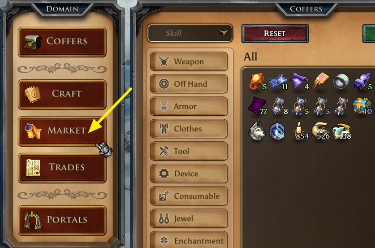This screenshot has width=375, height=248.
Task: Select the gray ring item
Action: point(341,81)
